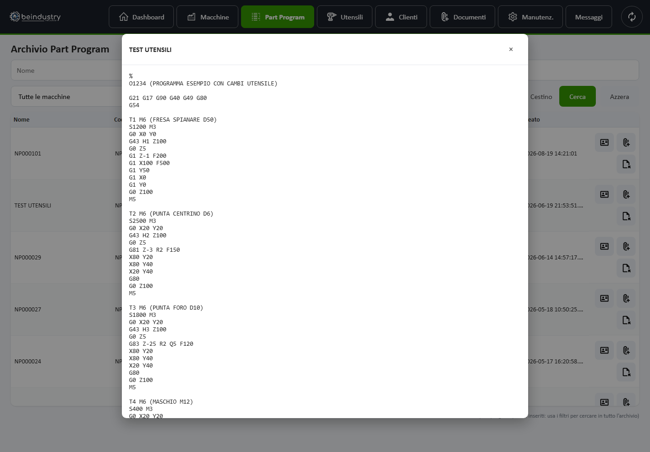This screenshot has height=452, width=650.
Task: Click the beindustry logo
Action: point(35,17)
